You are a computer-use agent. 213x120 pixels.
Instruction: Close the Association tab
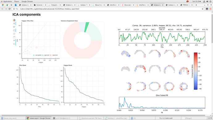coord(133,5)
